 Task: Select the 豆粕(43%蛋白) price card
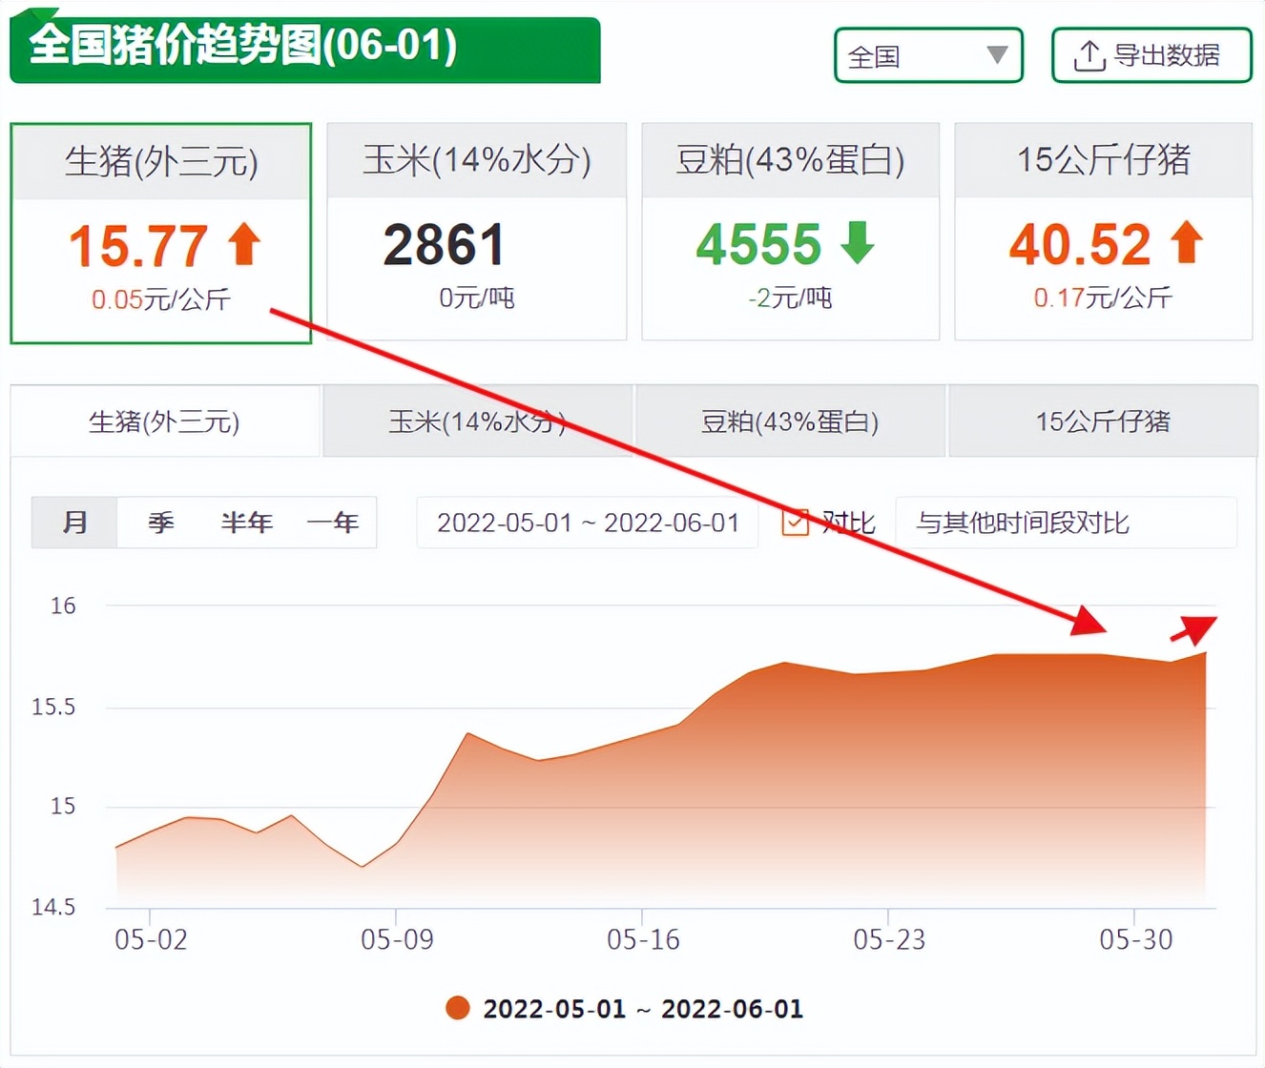click(791, 232)
